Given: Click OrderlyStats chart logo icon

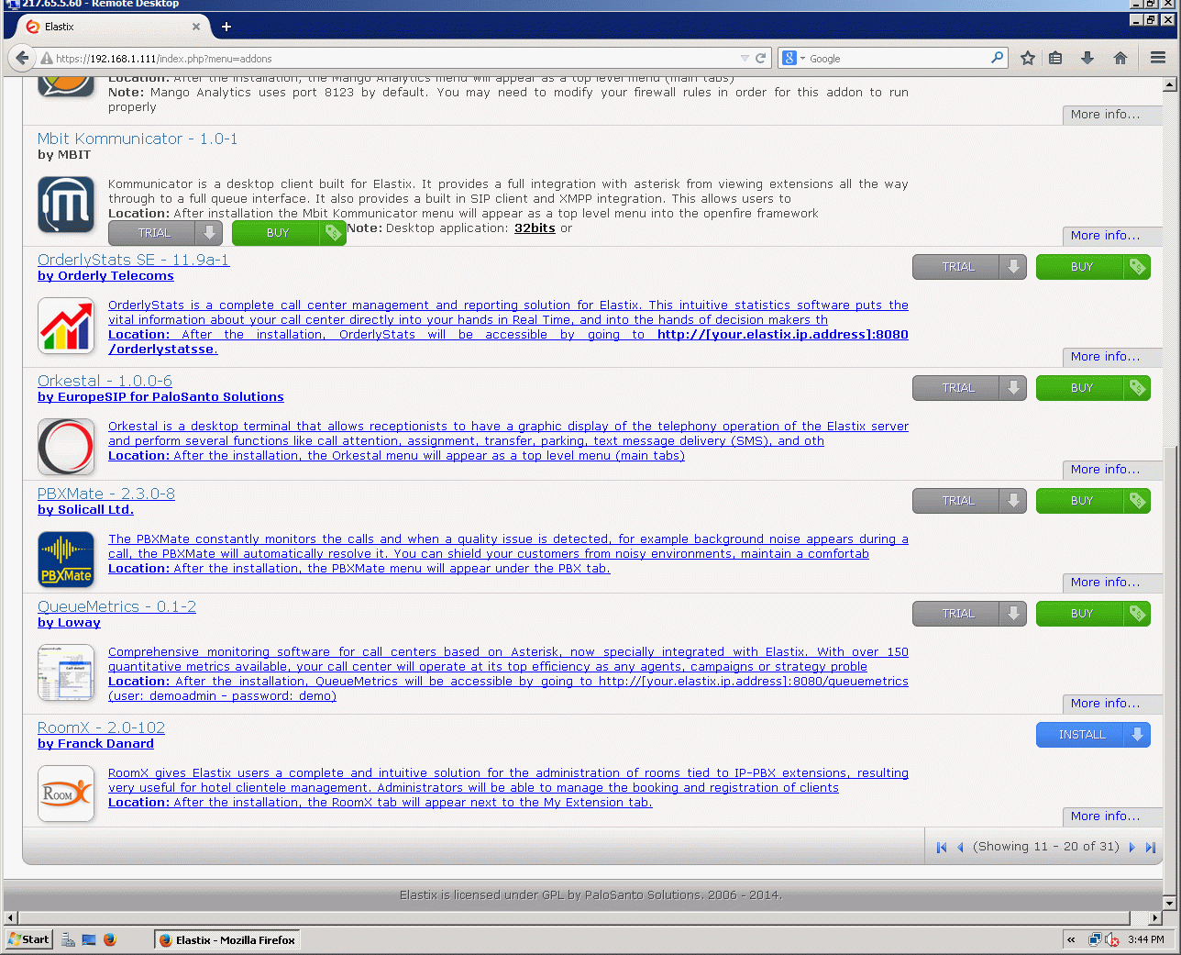Looking at the screenshot, I should tap(66, 326).
